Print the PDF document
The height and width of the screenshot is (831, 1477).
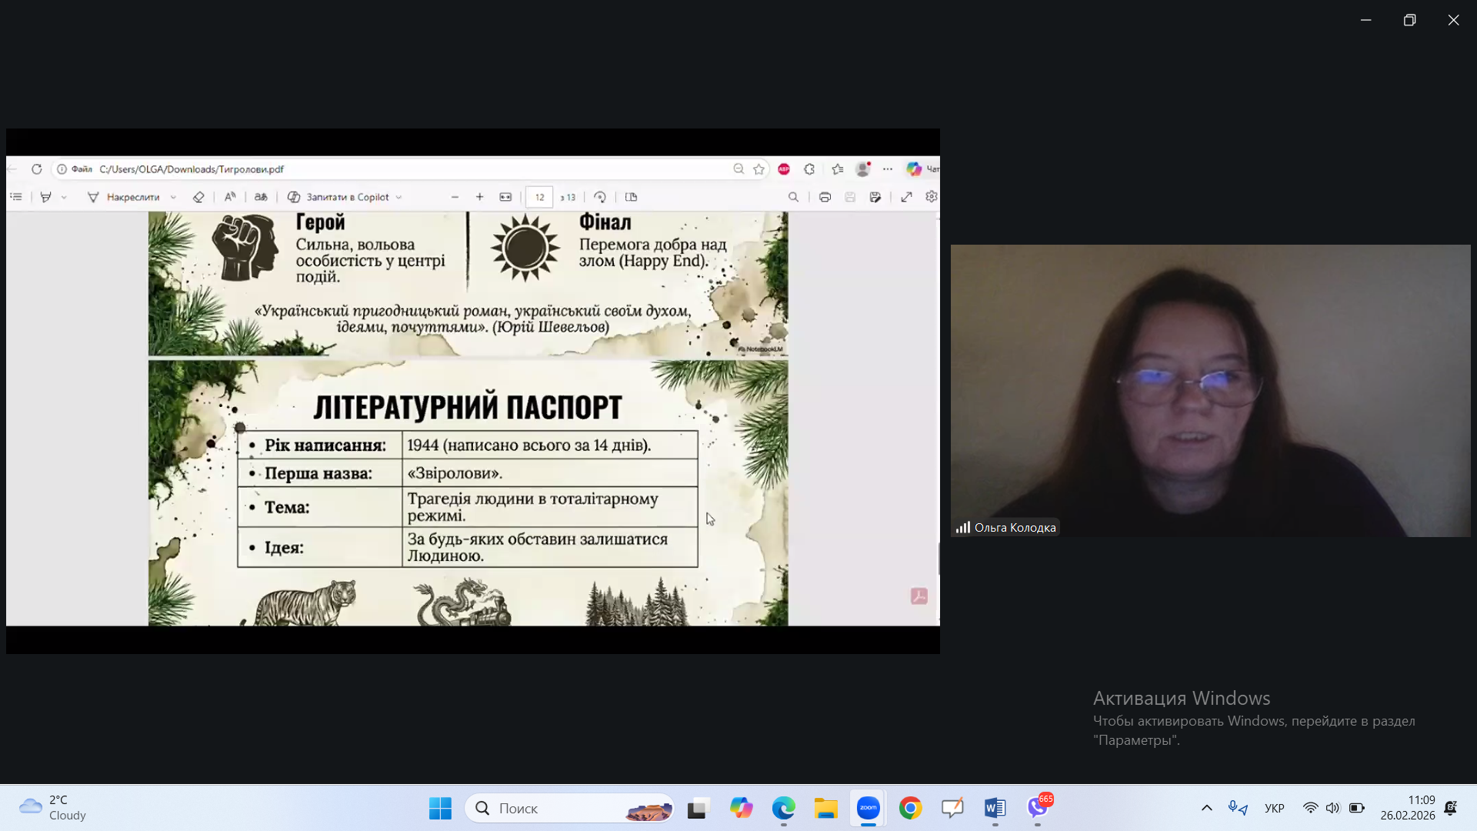click(825, 197)
